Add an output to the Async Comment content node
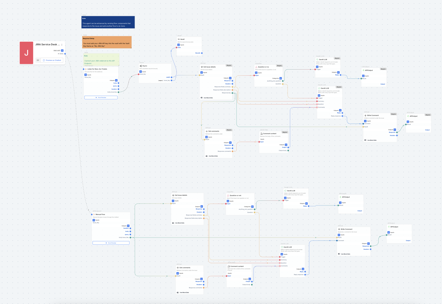The image size is (442, 304). (x=286, y=145)
